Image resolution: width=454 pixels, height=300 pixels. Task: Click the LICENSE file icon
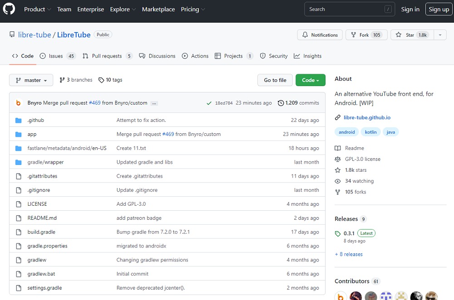(x=19, y=204)
